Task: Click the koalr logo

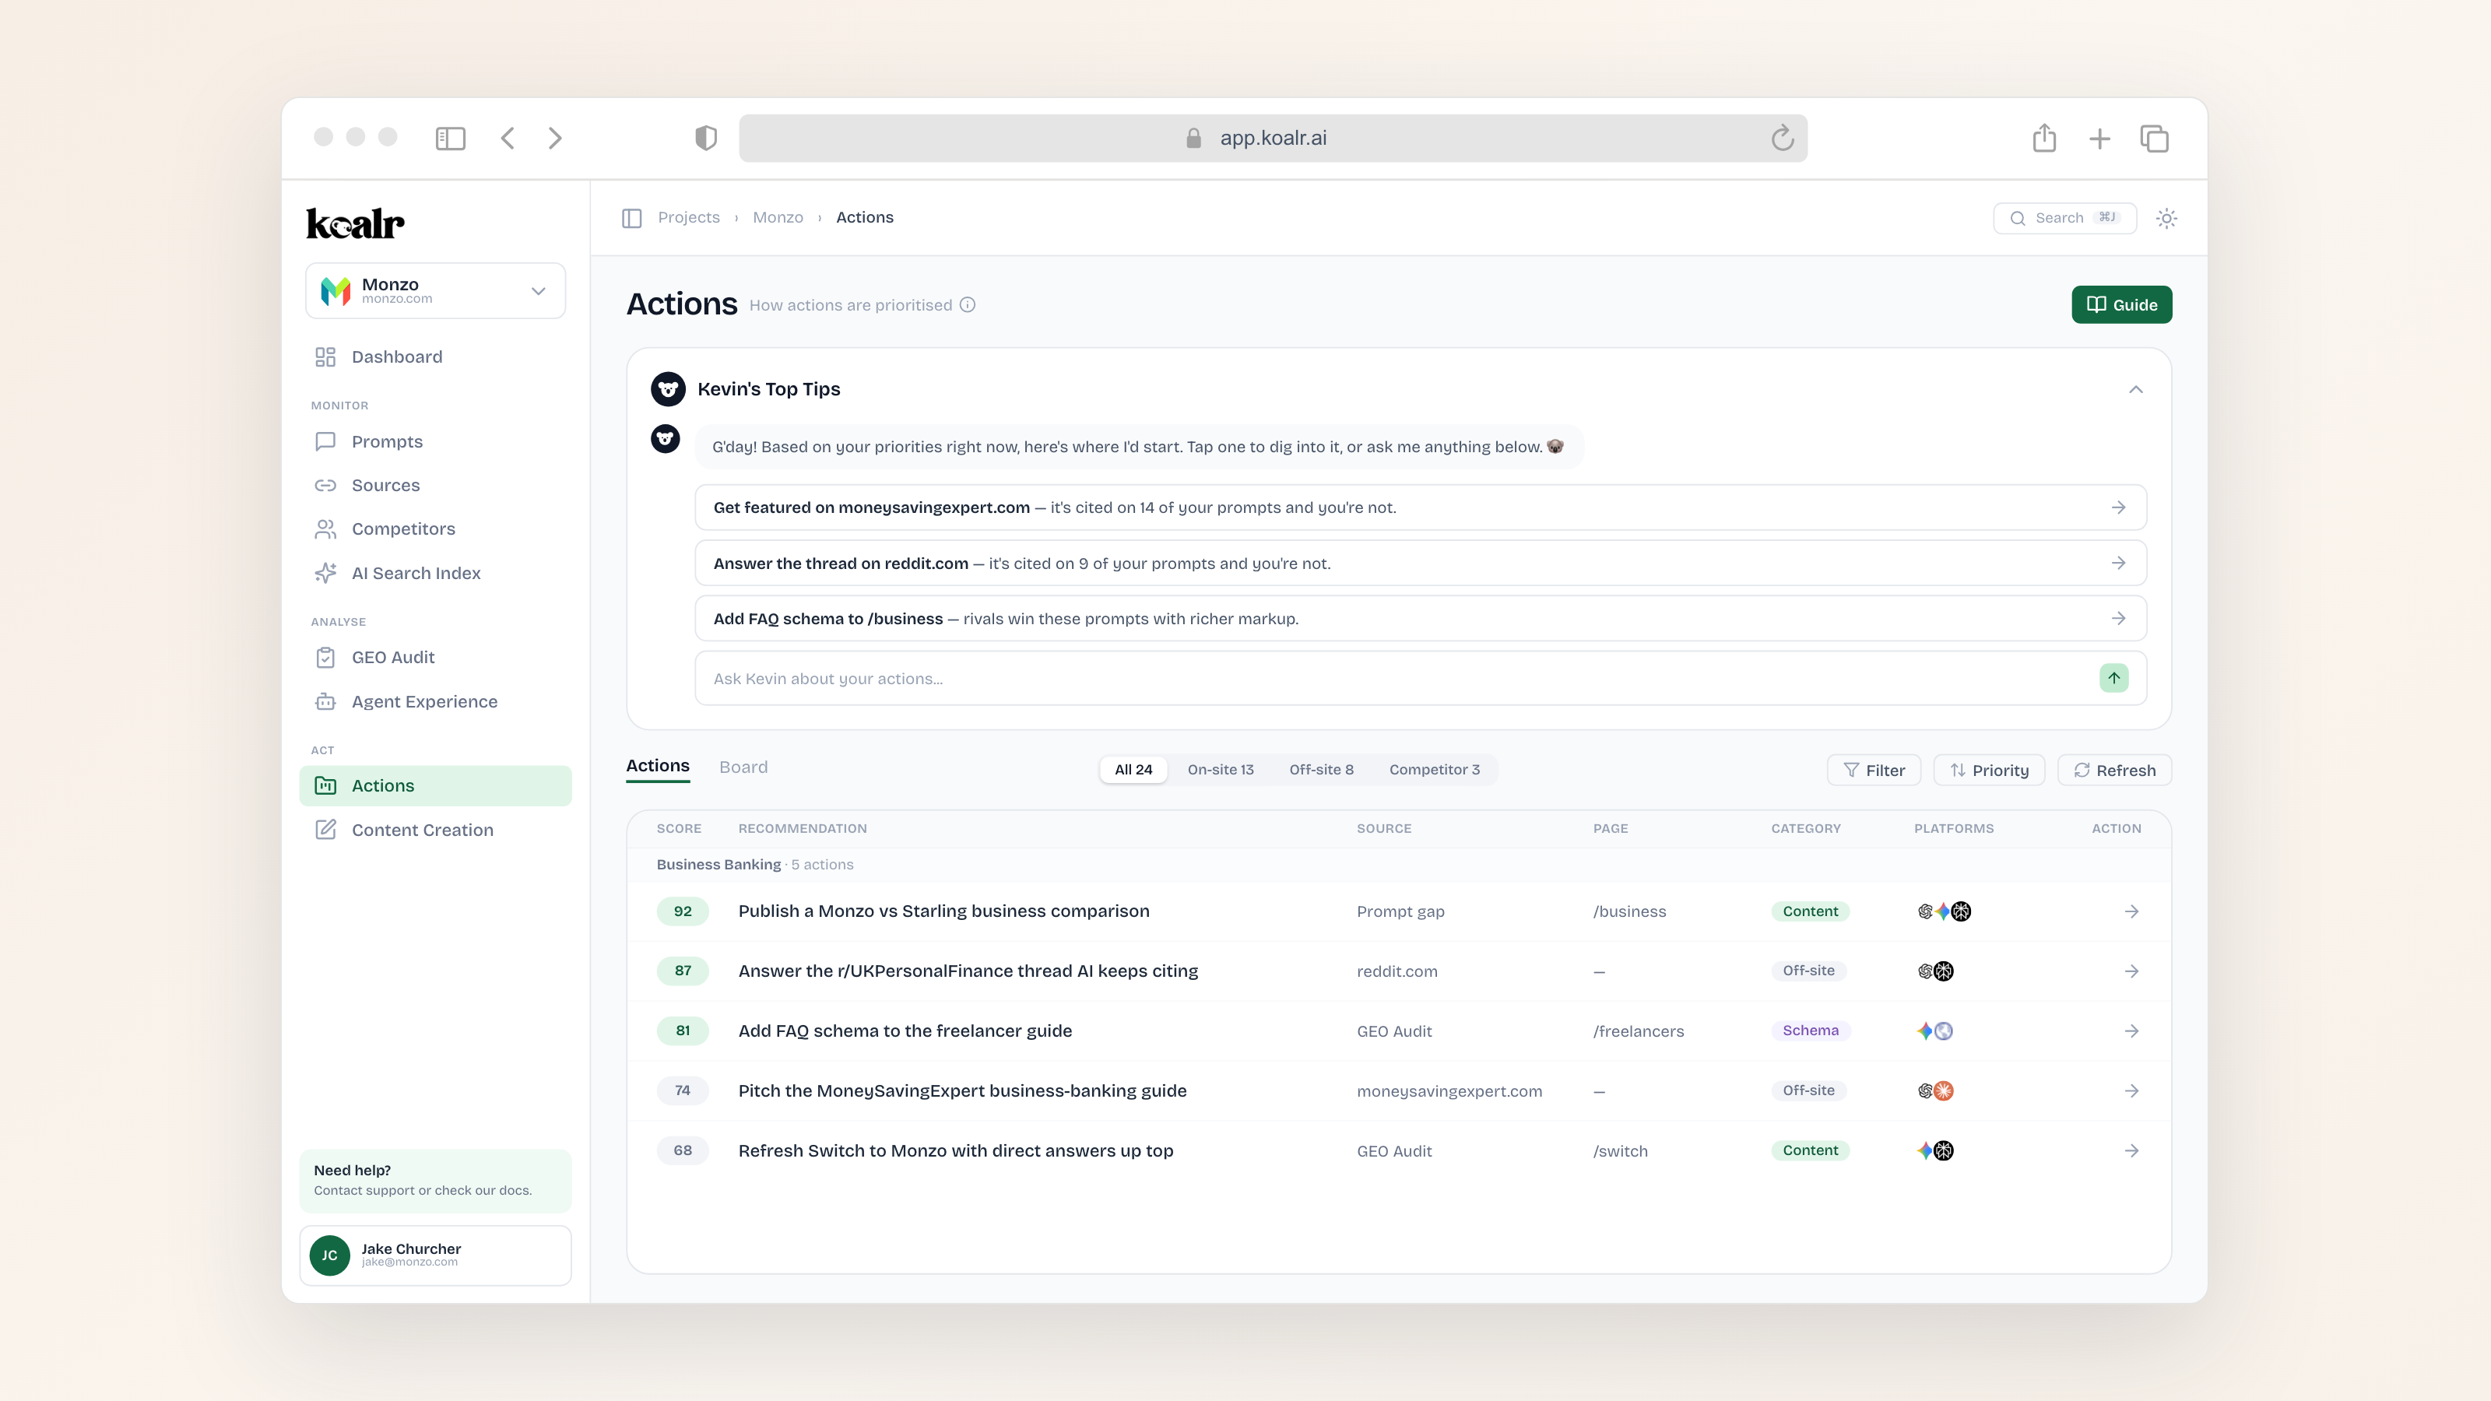Action: tap(355, 223)
